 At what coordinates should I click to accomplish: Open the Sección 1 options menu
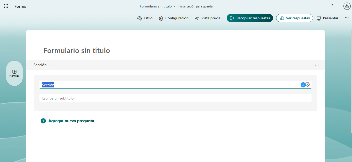317,65
